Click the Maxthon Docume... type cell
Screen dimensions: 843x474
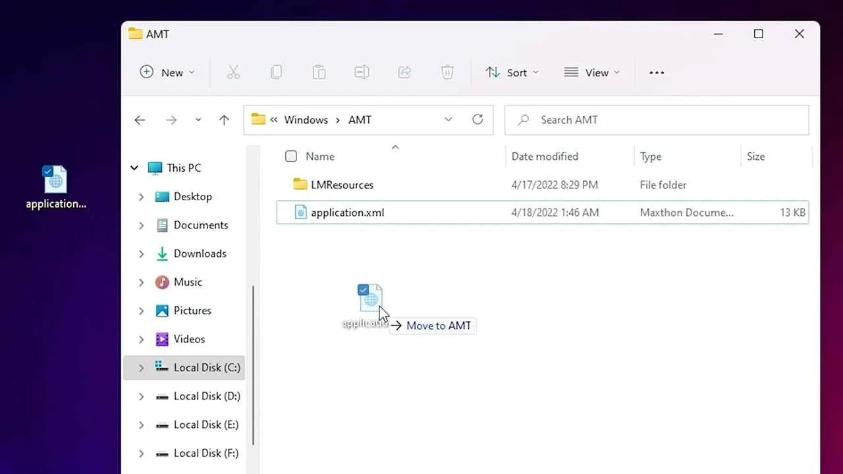(686, 213)
